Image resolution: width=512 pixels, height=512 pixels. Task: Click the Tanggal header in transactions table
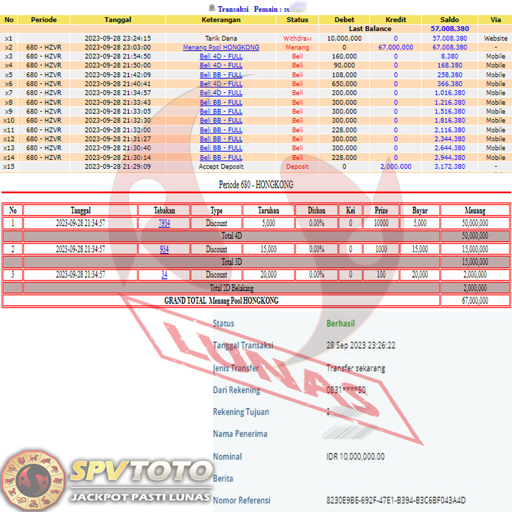tap(118, 20)
